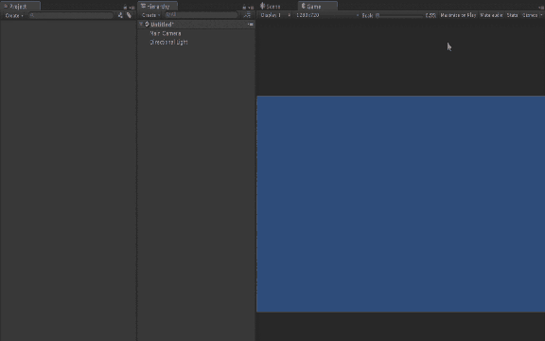Open the Create menu in Project panel
The image size is (545, 341).
coord(14,15)
